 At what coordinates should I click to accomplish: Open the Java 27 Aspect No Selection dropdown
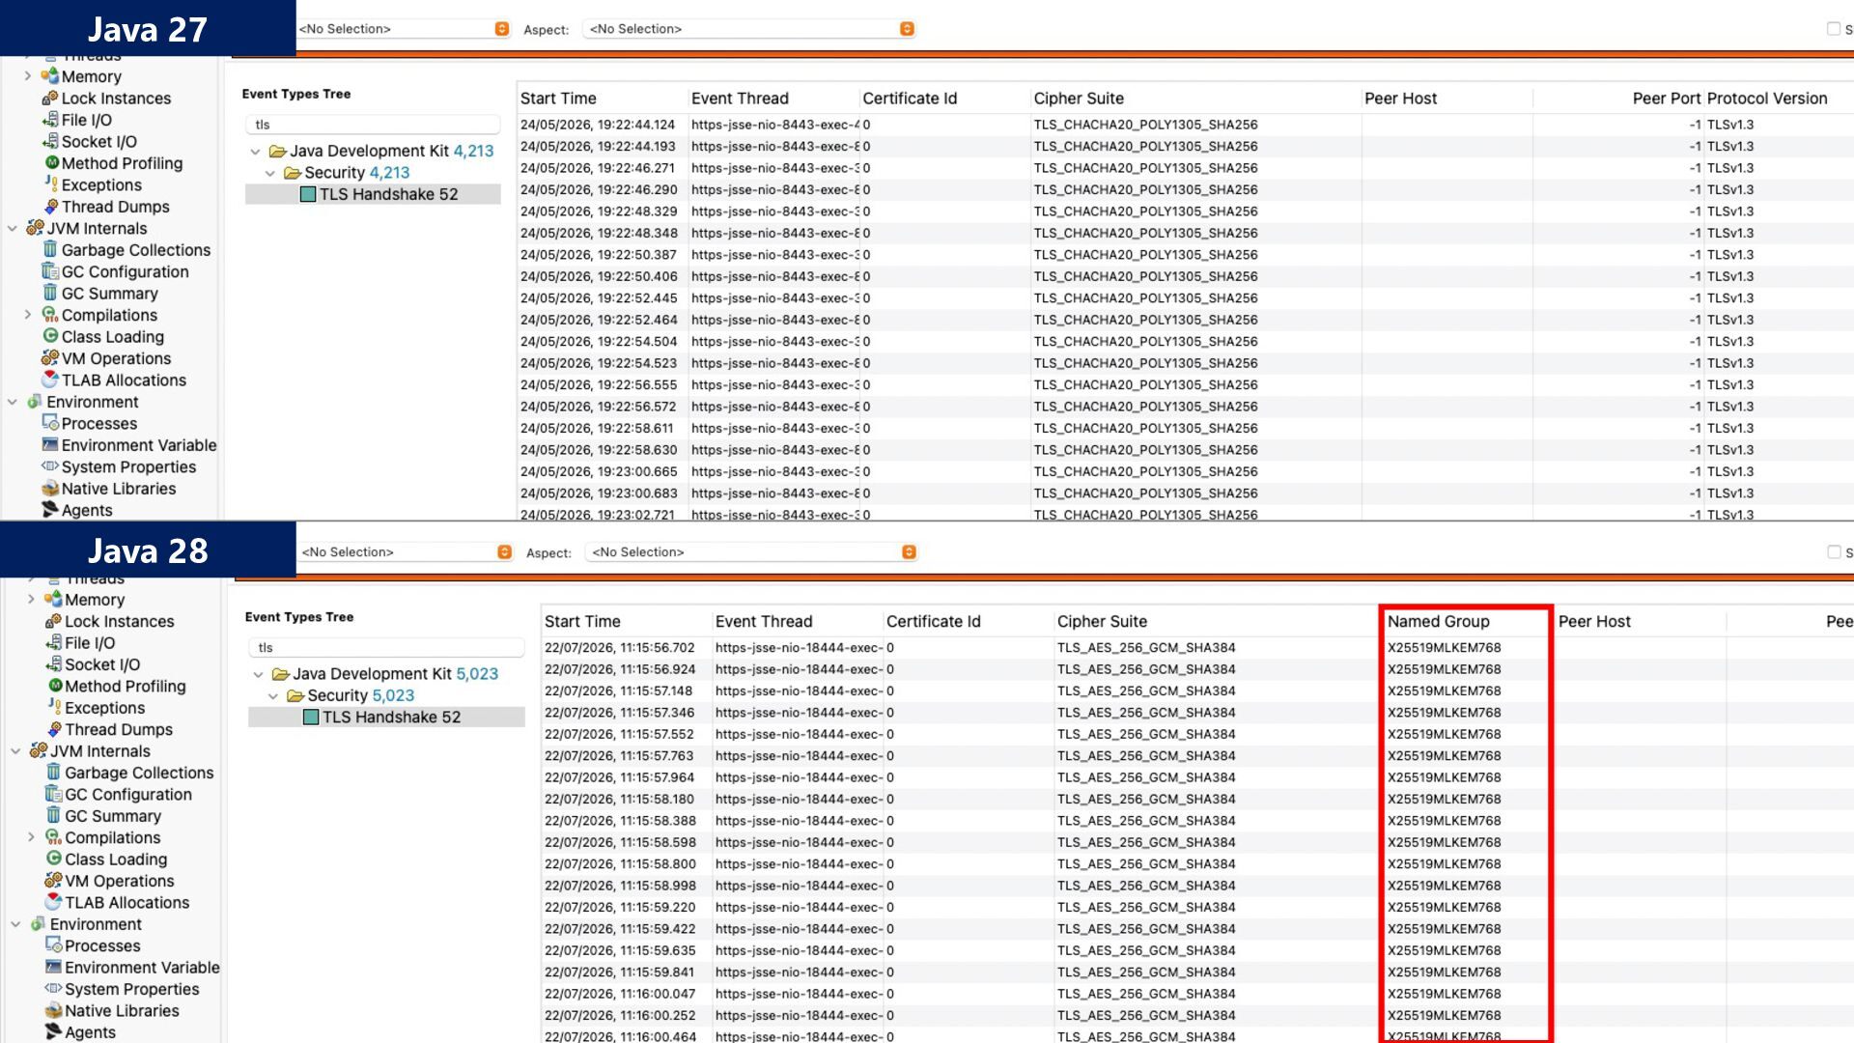(748, 29)
